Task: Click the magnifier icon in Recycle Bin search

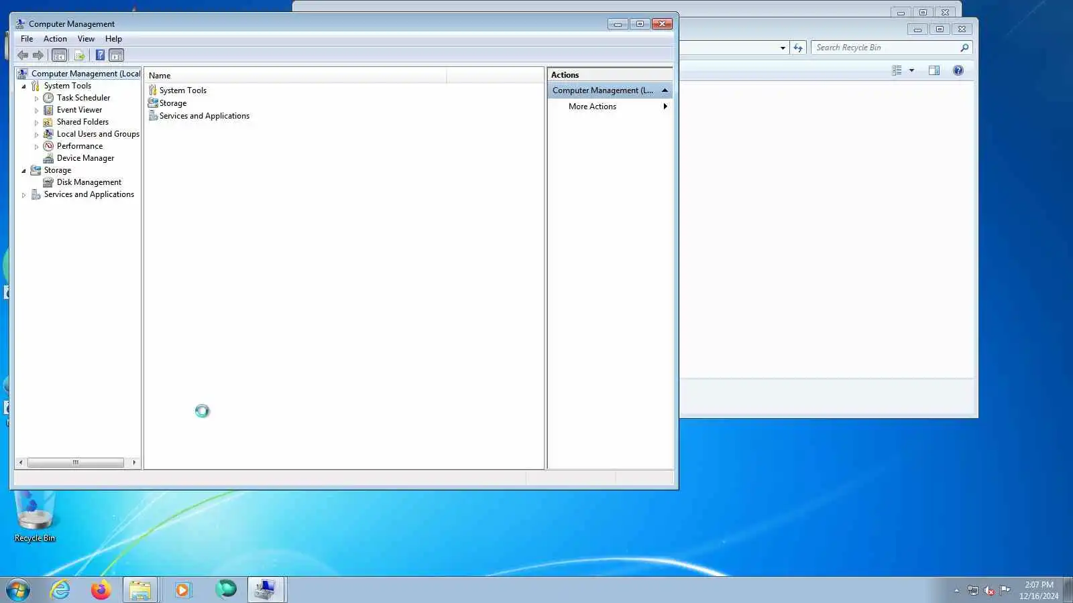Action: pos(964,48)
